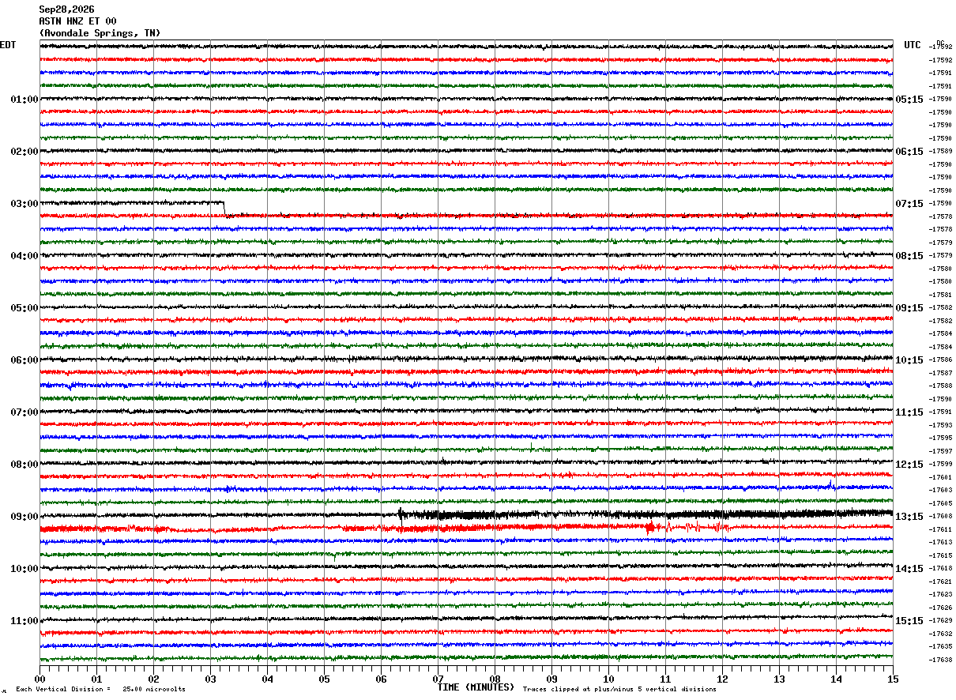Click the UTC timezone label
Screen dimensions: 956x700
click(913, 45)
